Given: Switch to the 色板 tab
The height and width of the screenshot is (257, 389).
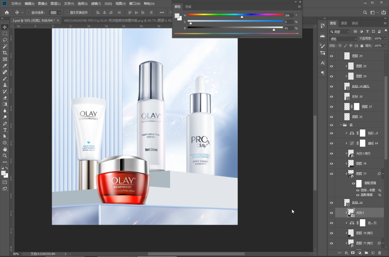Looking at the screenshot, I should 188,7.
